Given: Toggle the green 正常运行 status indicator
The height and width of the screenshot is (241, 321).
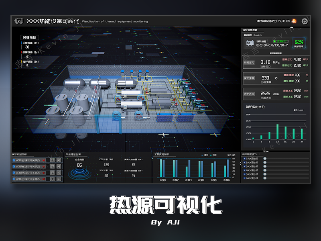Looking at the screenshot, I should click(280, 41).
